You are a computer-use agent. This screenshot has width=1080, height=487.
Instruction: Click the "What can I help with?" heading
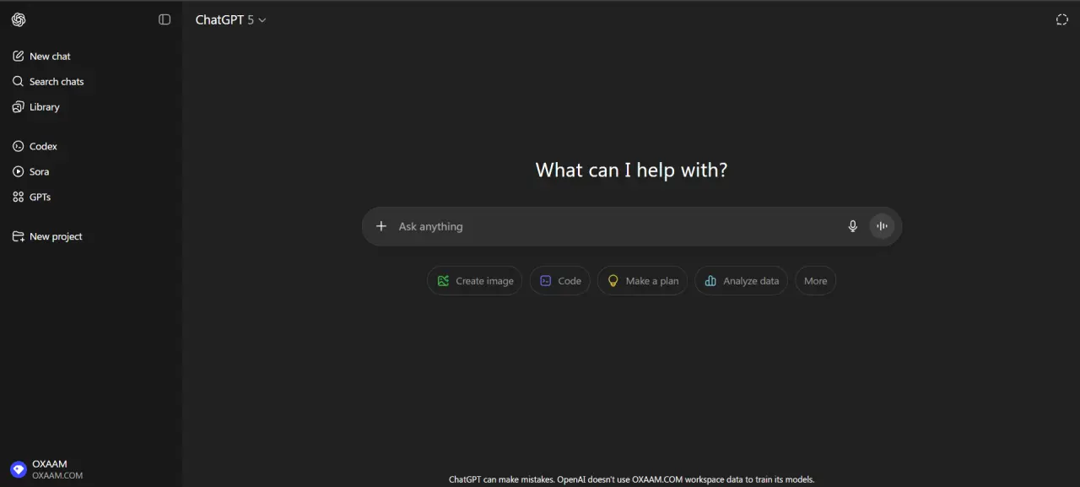pyautogui.click(x=631, y=170)
